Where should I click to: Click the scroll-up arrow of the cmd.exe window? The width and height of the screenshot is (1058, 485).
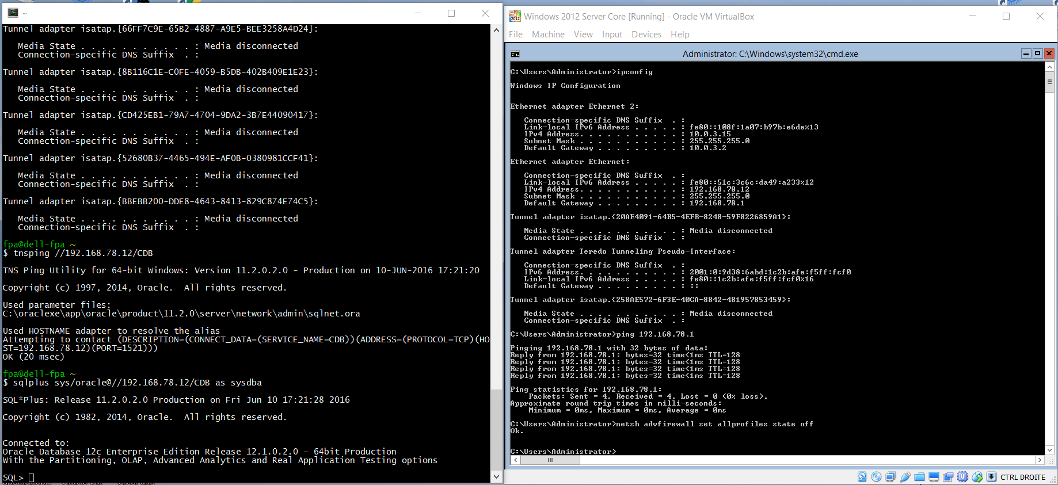pos(1049,66)
